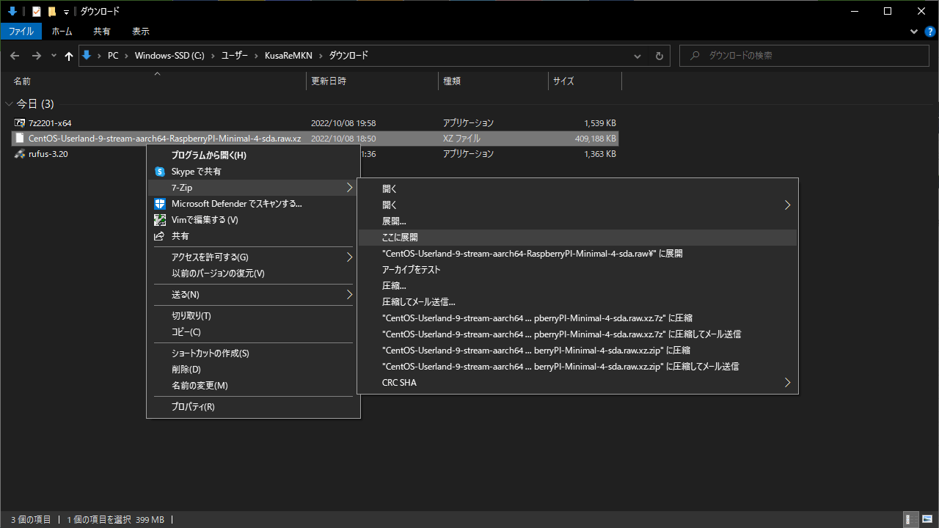Expand the CRC SHA submenu
Viewport: 939px width, 528px height.
[577, 383]
